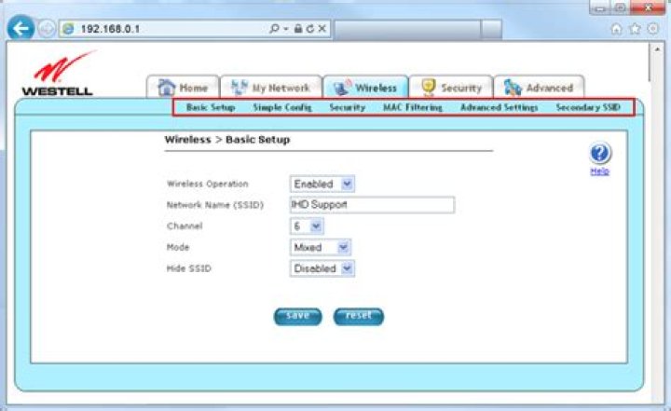Expand the Channel dropdown

[307, 226]
